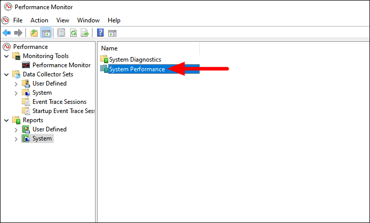Viewport: 370px width, 223px height.
Task: Expand System under Reports
Action: pyautogui.click(x=16, y=139)
